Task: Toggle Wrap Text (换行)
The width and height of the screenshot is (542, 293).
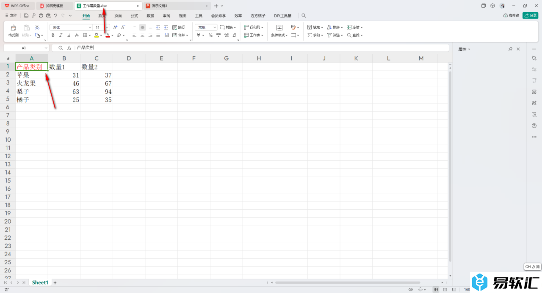Action: (179, 27)
